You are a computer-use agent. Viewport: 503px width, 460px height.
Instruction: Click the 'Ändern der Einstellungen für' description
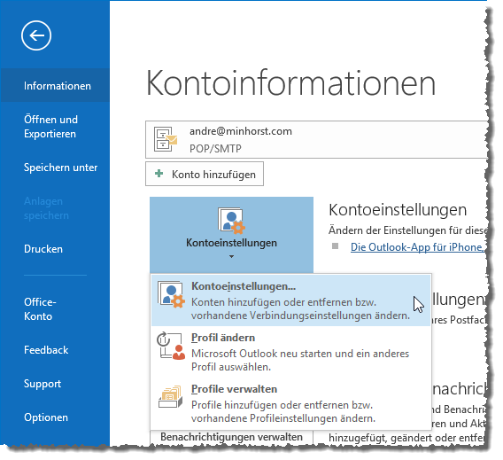(x=407, y=230)
